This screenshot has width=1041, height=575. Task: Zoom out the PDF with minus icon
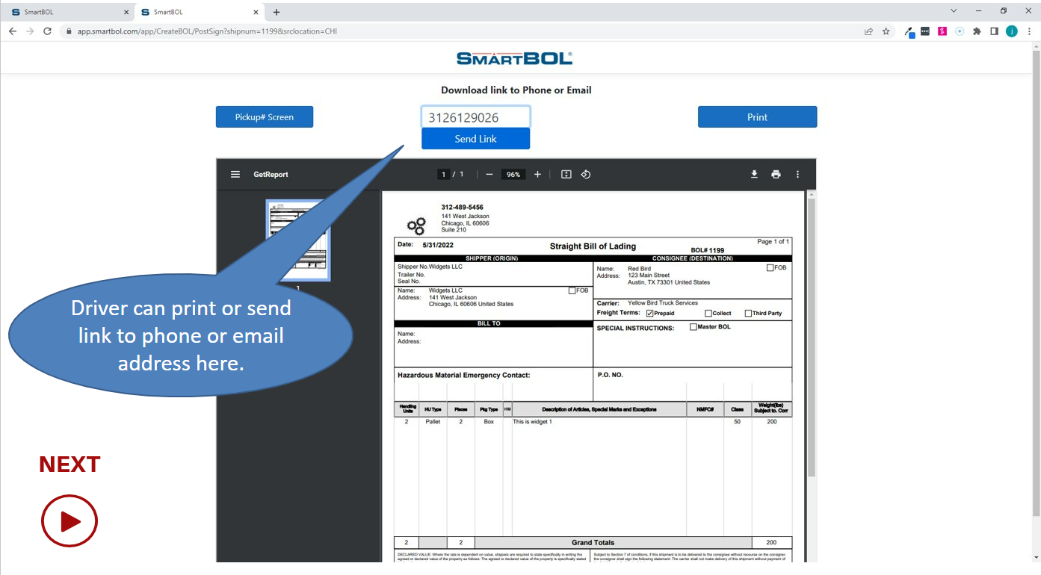[x=489, y=174]
